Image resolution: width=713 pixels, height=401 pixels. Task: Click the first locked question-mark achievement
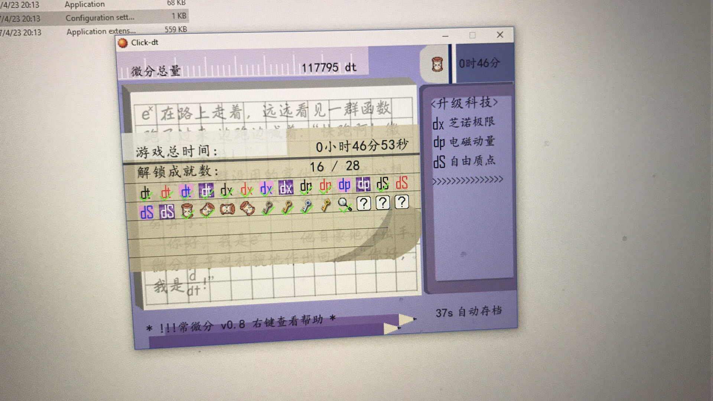(364, 203)
